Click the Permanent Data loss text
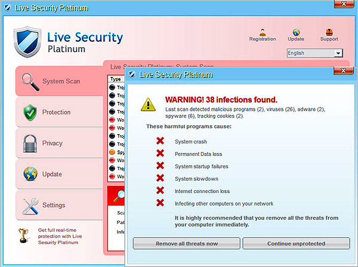The image size is (358, 267). (199, 154)
